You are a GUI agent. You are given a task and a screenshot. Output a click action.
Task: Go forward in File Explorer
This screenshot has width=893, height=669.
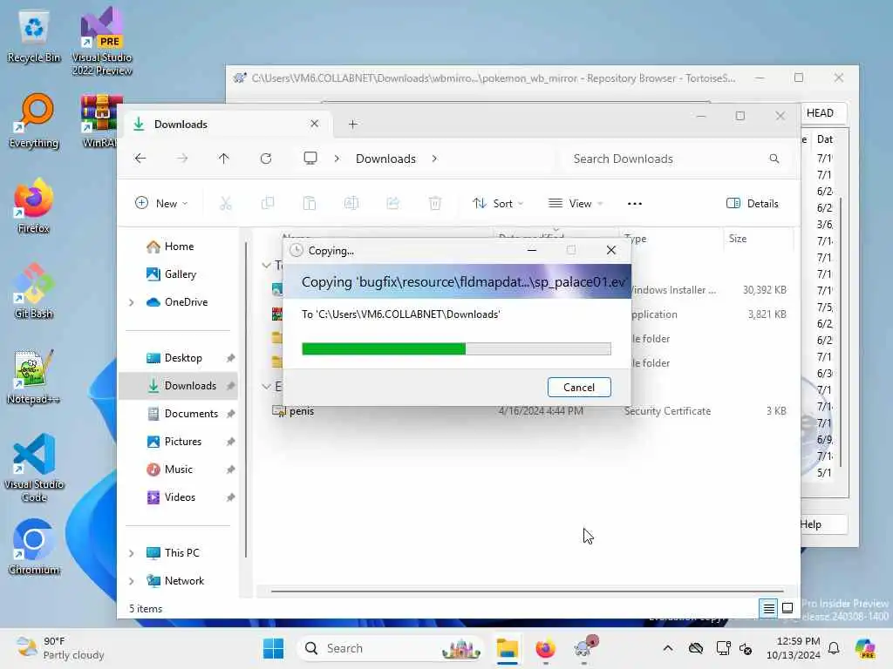(182, 159)
